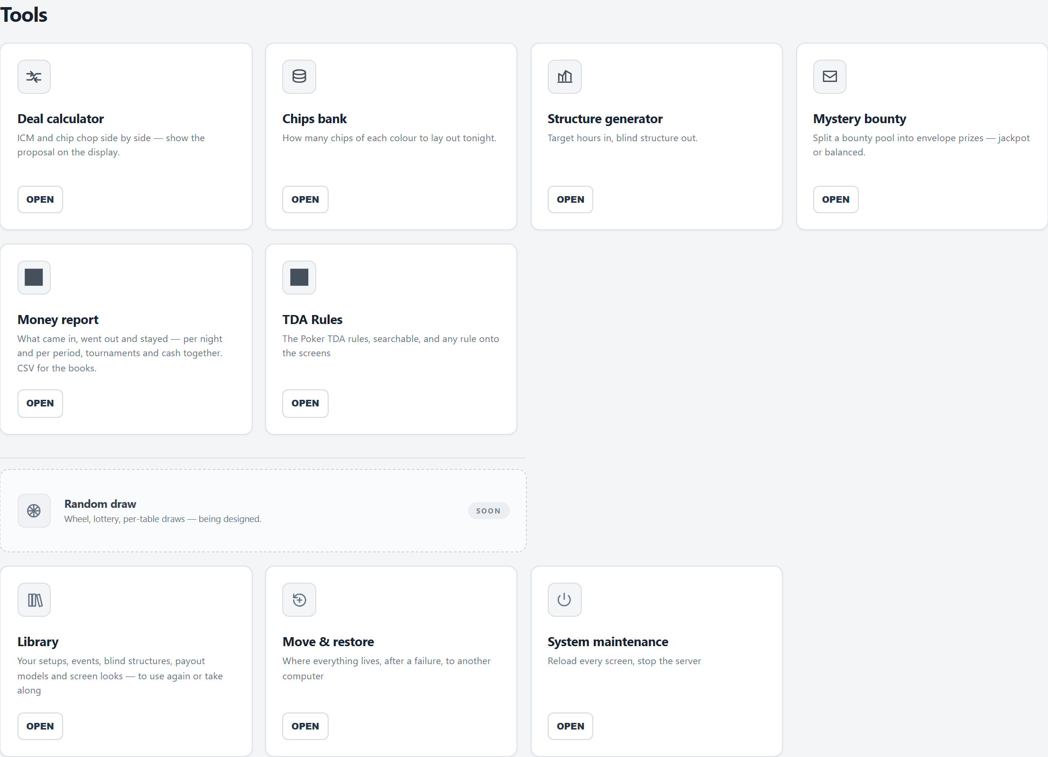Select the System maintenance card title

coord(608,642)
